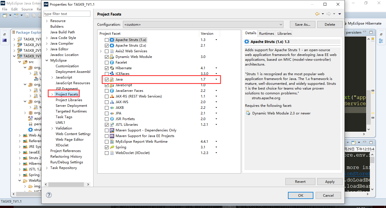Click the forward navigation arrow in dialog

pos(328,14)
